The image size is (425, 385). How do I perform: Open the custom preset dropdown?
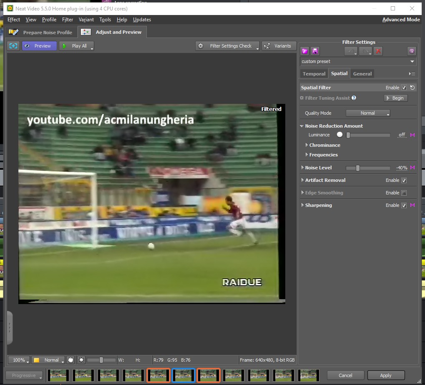[358, 61]
